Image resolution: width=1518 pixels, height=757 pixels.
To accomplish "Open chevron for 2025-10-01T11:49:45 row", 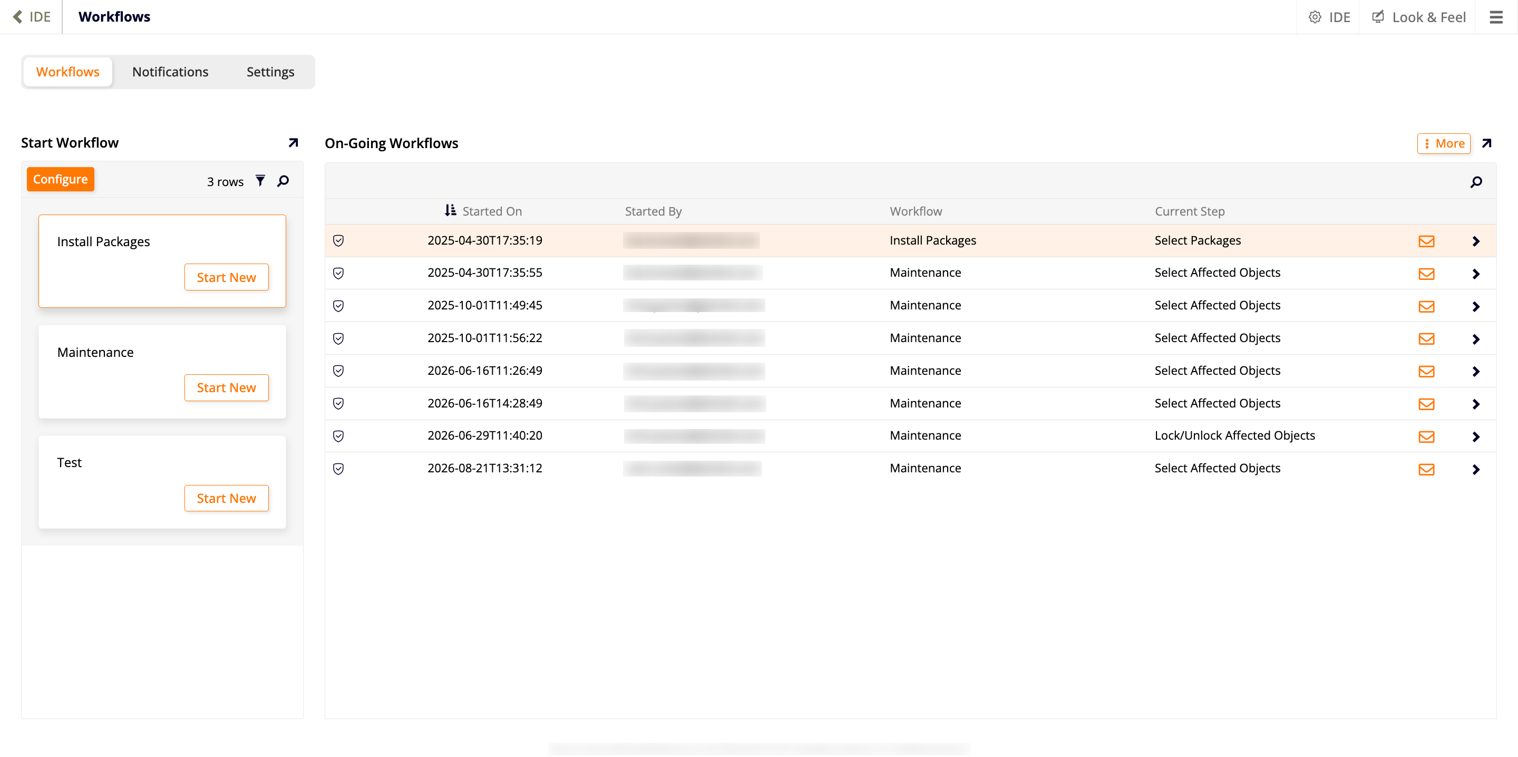I will (x=1476, y=307).
